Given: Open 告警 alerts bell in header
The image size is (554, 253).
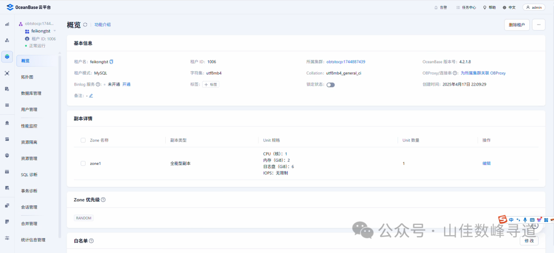Looking at the screenshot, I should click(x=441, y=7).
